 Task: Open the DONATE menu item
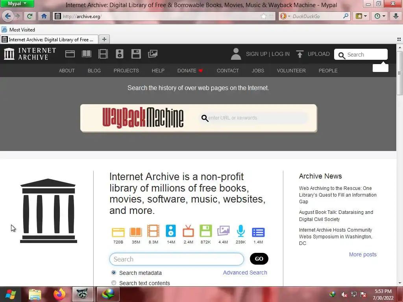click(x=190, y=71)
